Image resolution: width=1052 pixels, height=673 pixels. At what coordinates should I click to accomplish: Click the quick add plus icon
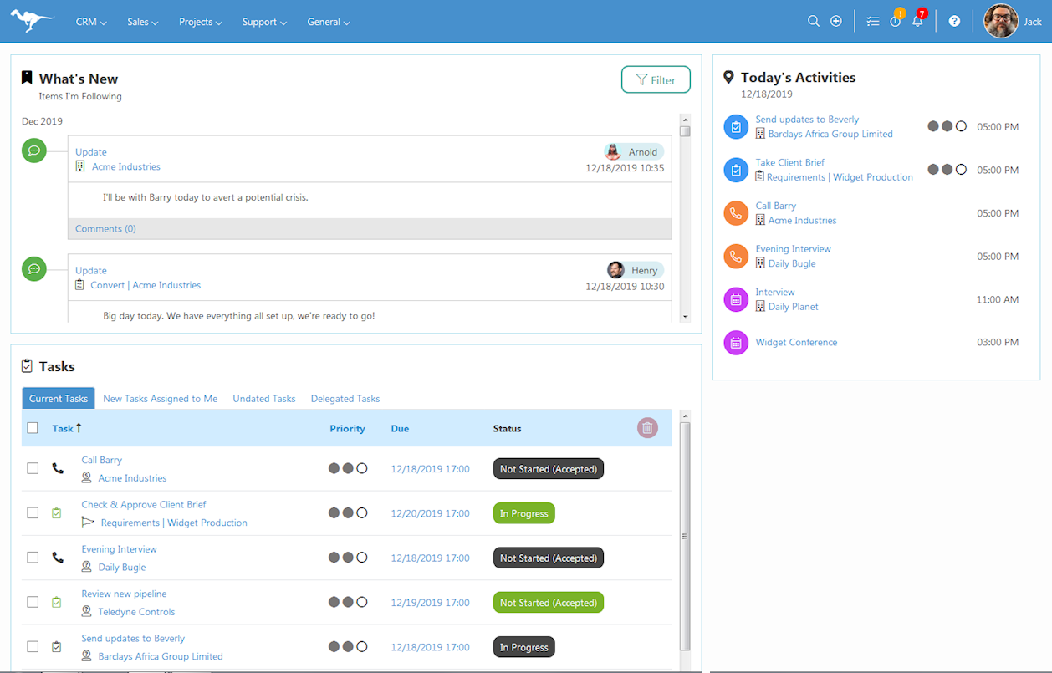(x=835, y=22)
